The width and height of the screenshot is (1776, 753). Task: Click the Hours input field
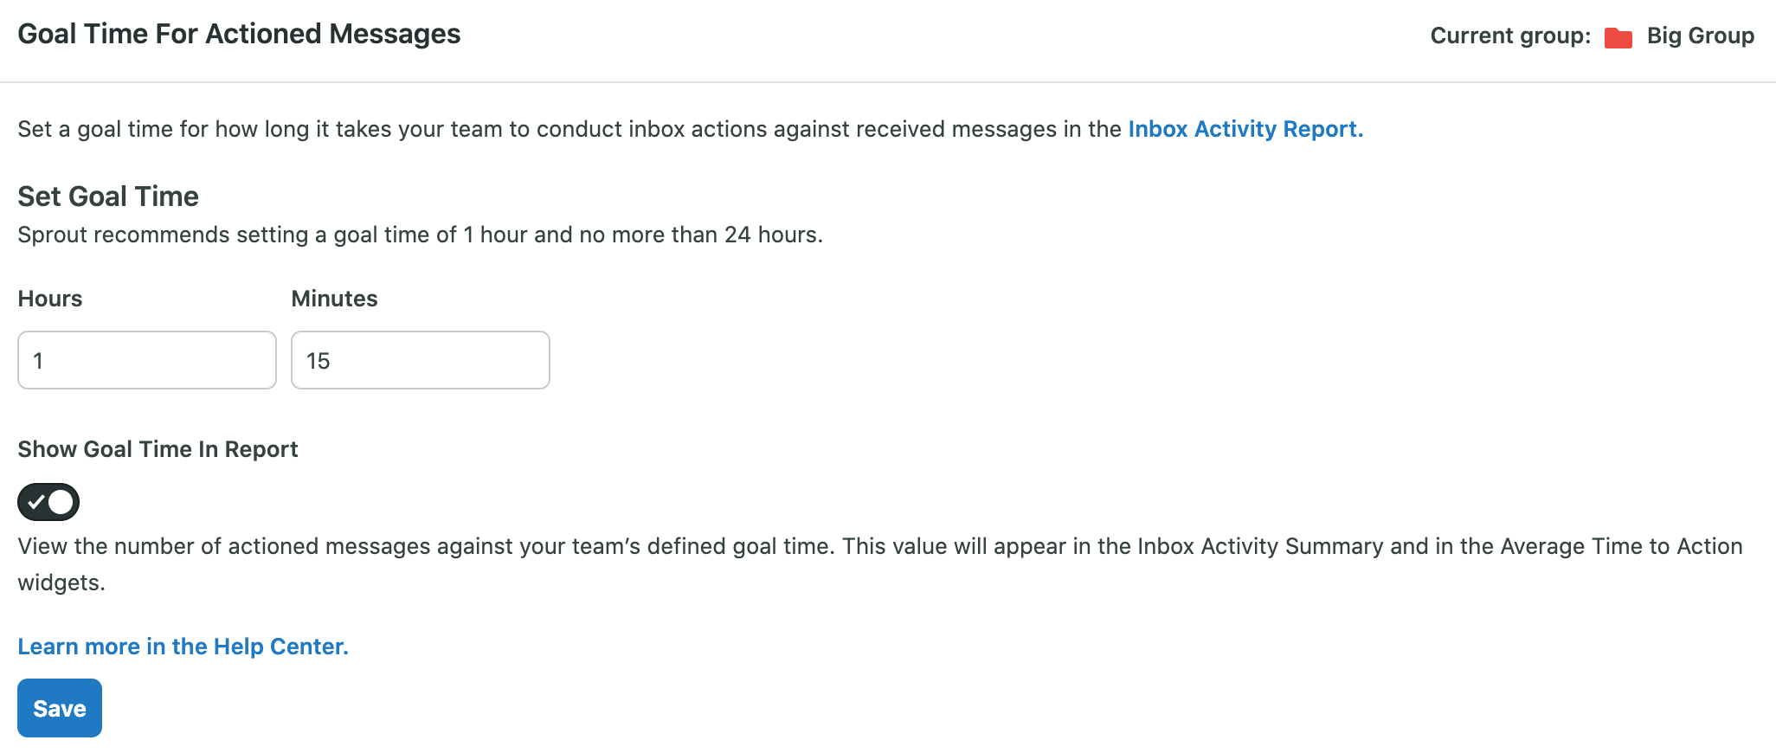145,360
